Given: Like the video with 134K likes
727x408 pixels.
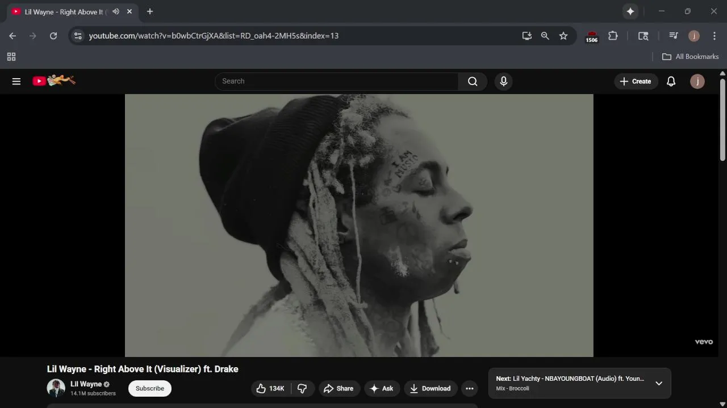Looking at the screenshot, I should click(270, 388).
